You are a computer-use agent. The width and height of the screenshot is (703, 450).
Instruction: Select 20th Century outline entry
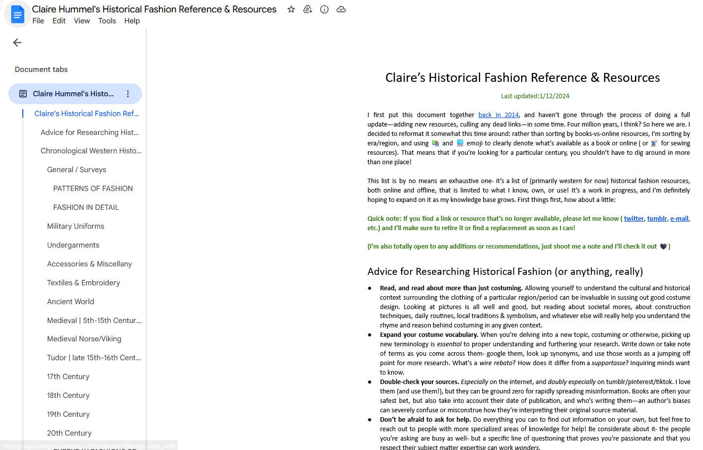click(x=69, y=433)
